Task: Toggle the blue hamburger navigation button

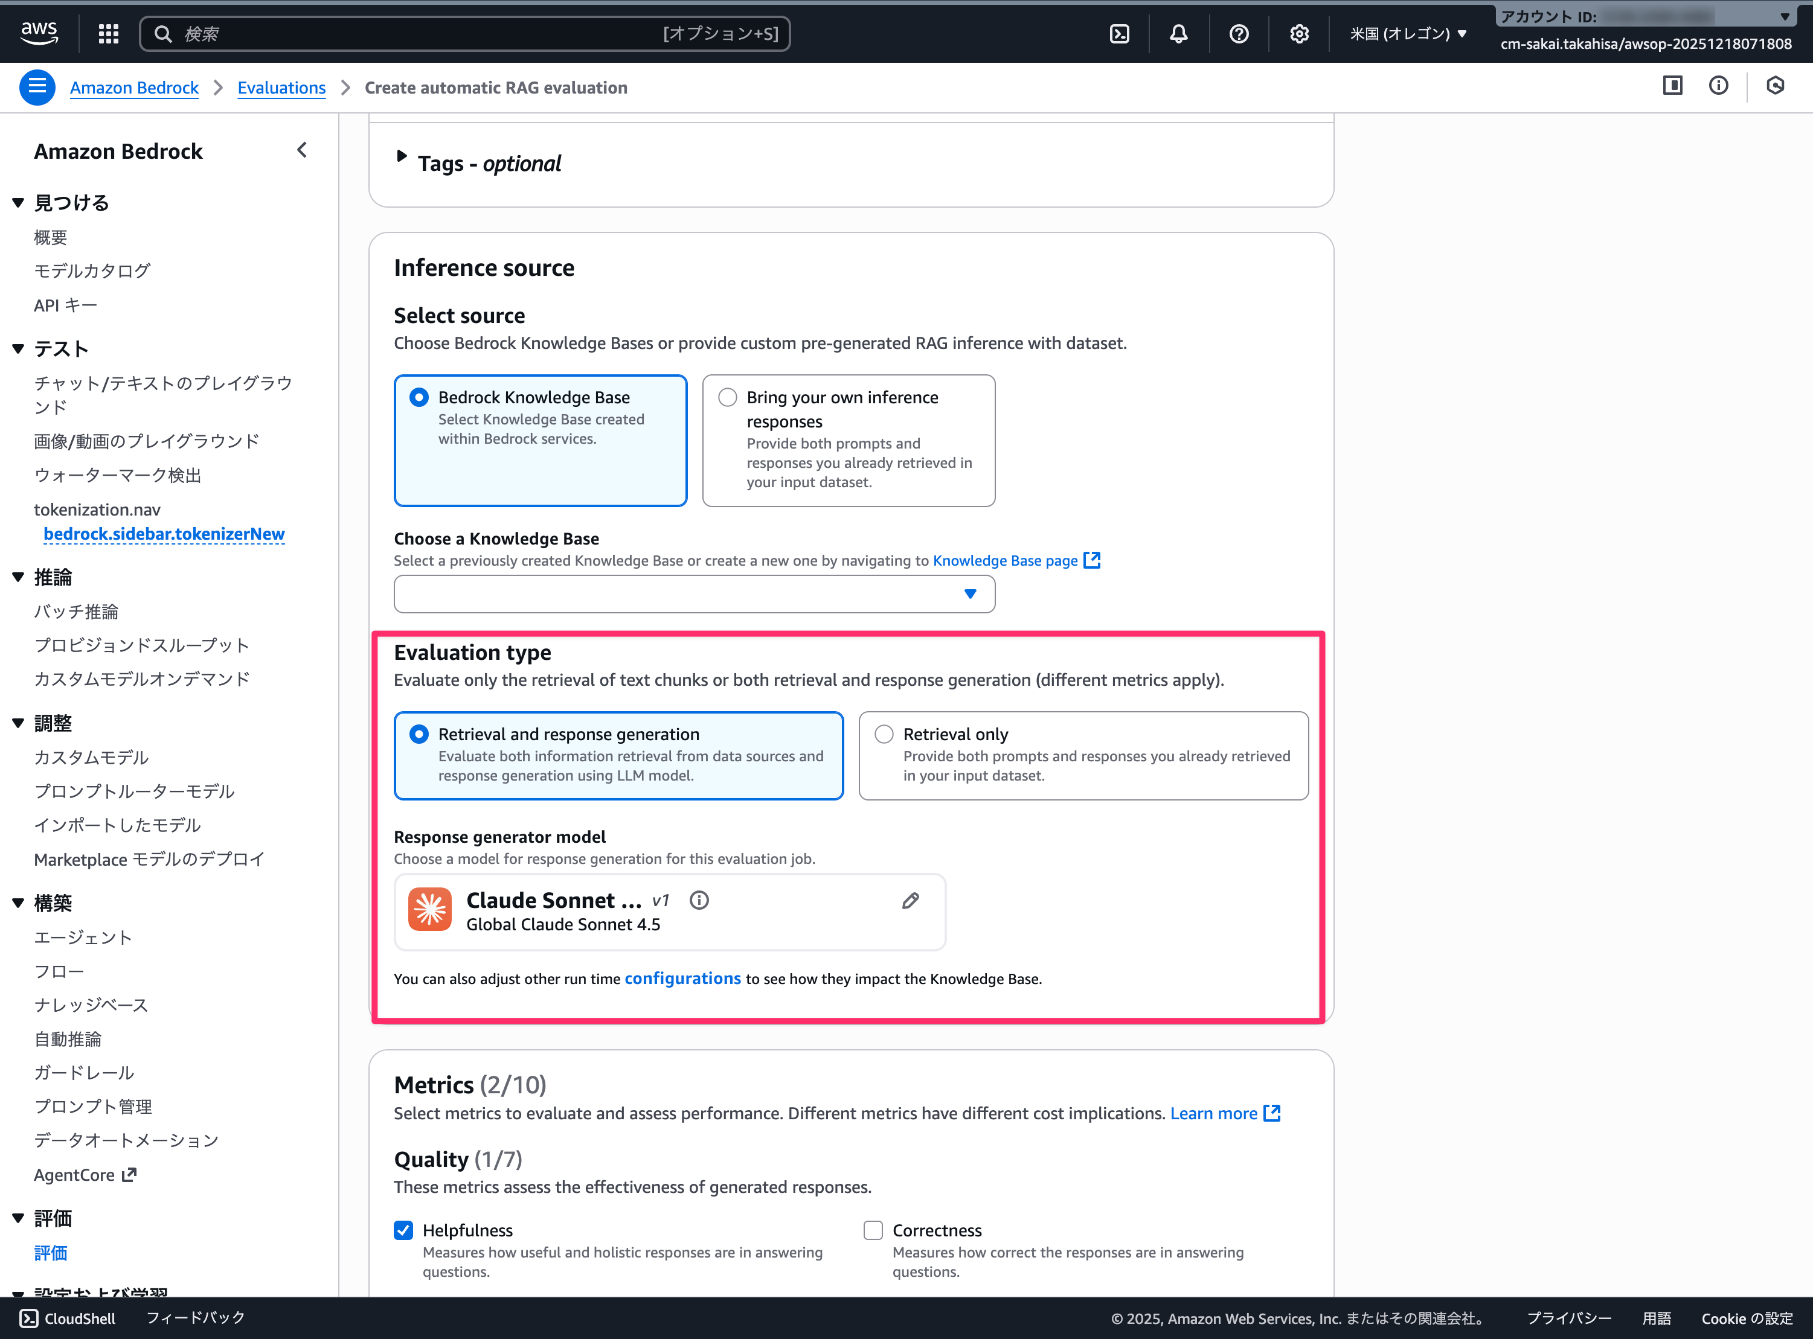Action: coord(37,87)
